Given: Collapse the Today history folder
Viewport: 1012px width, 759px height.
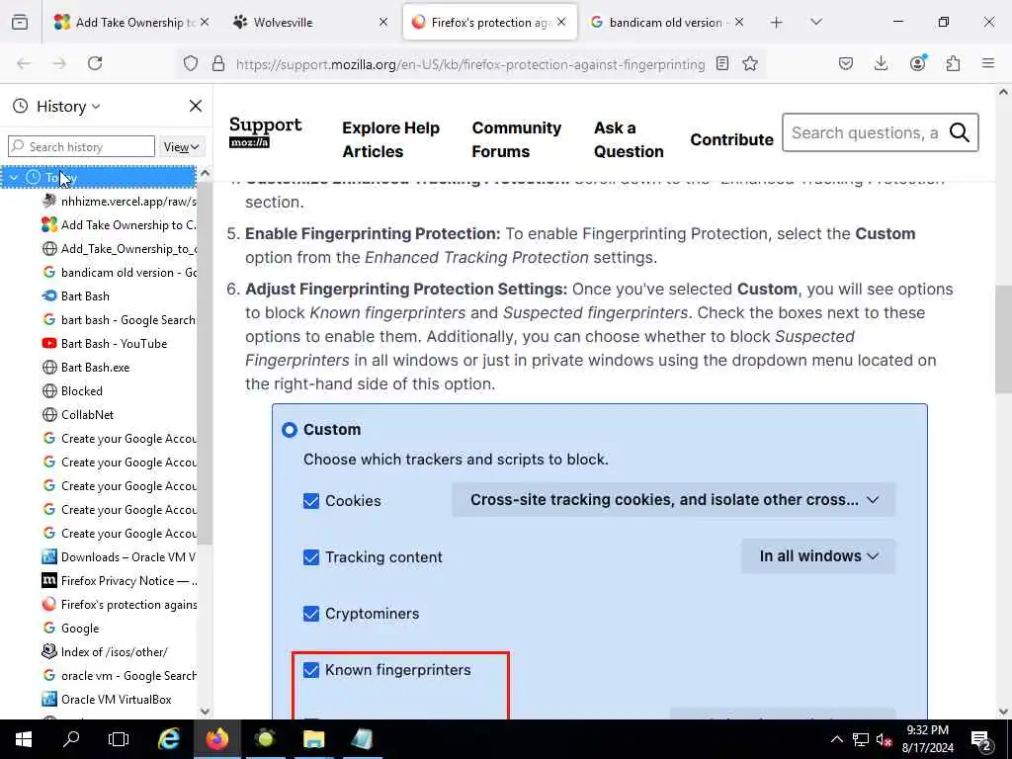Looking at the screenshot, I should [x=14, y=178].
